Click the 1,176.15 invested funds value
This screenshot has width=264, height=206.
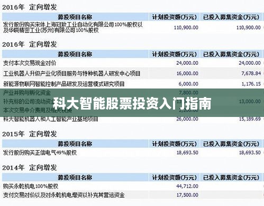(251, 84)
